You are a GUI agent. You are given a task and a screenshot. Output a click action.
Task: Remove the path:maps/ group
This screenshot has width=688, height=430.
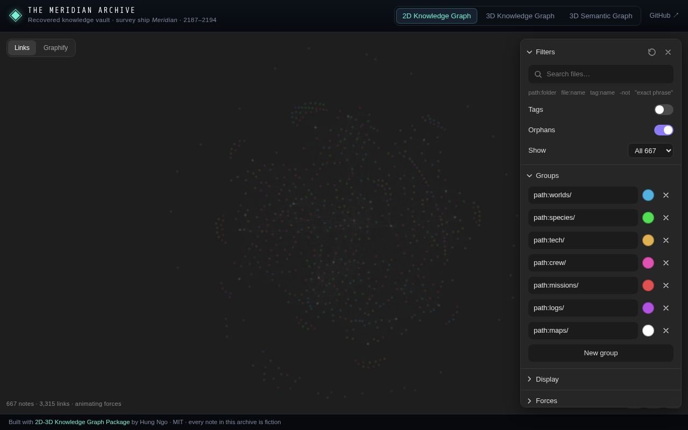(666, 331)
